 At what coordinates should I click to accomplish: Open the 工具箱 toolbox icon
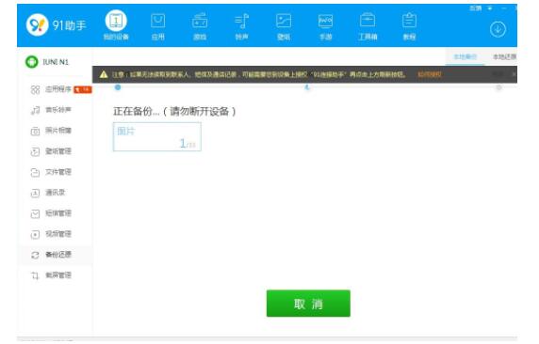pyautogui.click(x=367, y=26)
